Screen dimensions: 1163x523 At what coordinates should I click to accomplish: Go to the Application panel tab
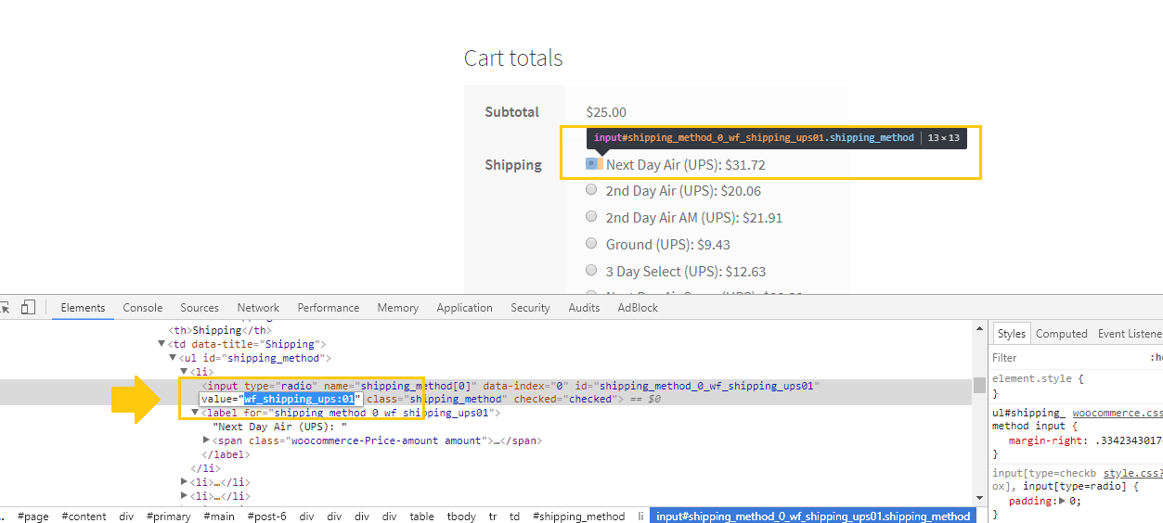point(464,308)
